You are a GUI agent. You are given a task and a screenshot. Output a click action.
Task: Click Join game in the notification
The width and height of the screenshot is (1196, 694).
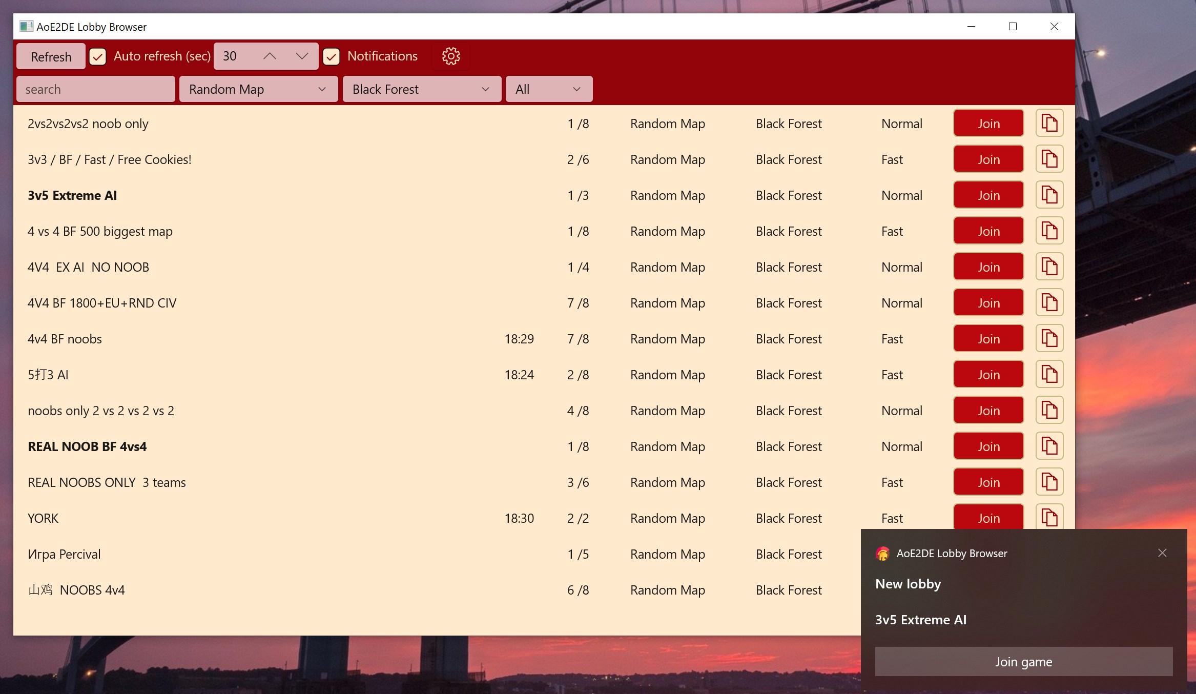click(x=1023, y=661)
